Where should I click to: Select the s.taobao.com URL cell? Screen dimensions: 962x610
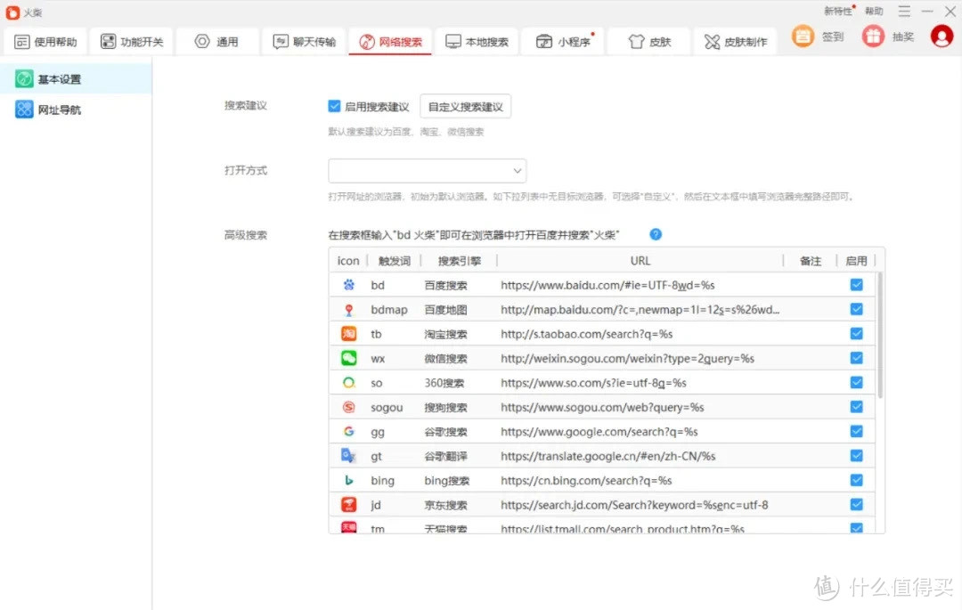pyautogui.click(x=586, y=334)
